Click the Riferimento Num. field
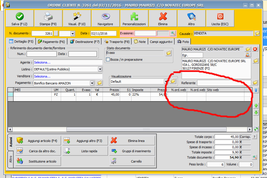This screenshot has height=178, width=267. tap(42, 54)
